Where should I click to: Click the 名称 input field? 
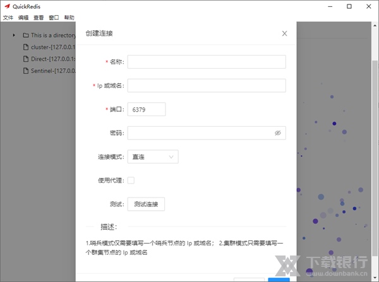207,62
